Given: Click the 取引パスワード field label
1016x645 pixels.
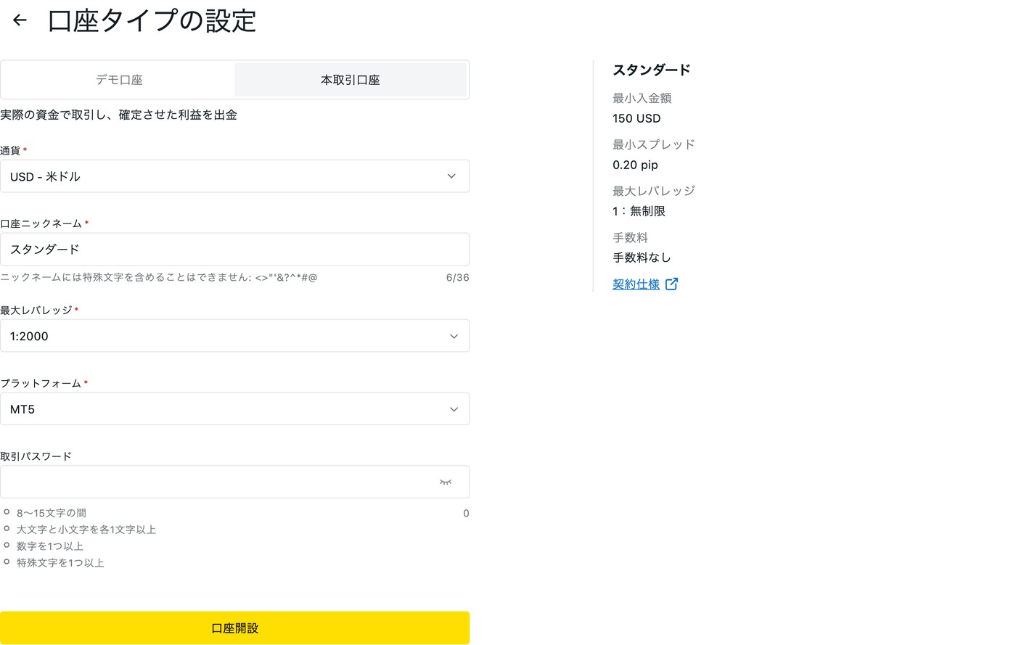Looking at the screenshot, I should (36, 456).
